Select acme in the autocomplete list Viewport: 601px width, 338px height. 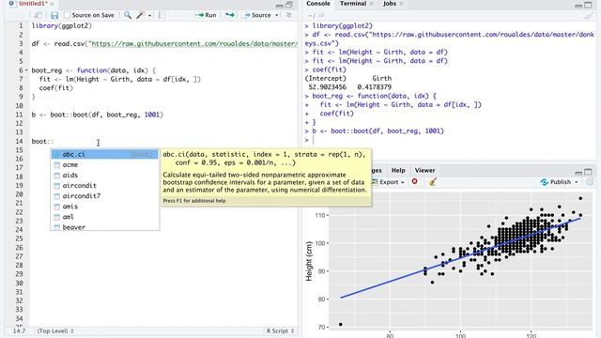coord(105,165)
